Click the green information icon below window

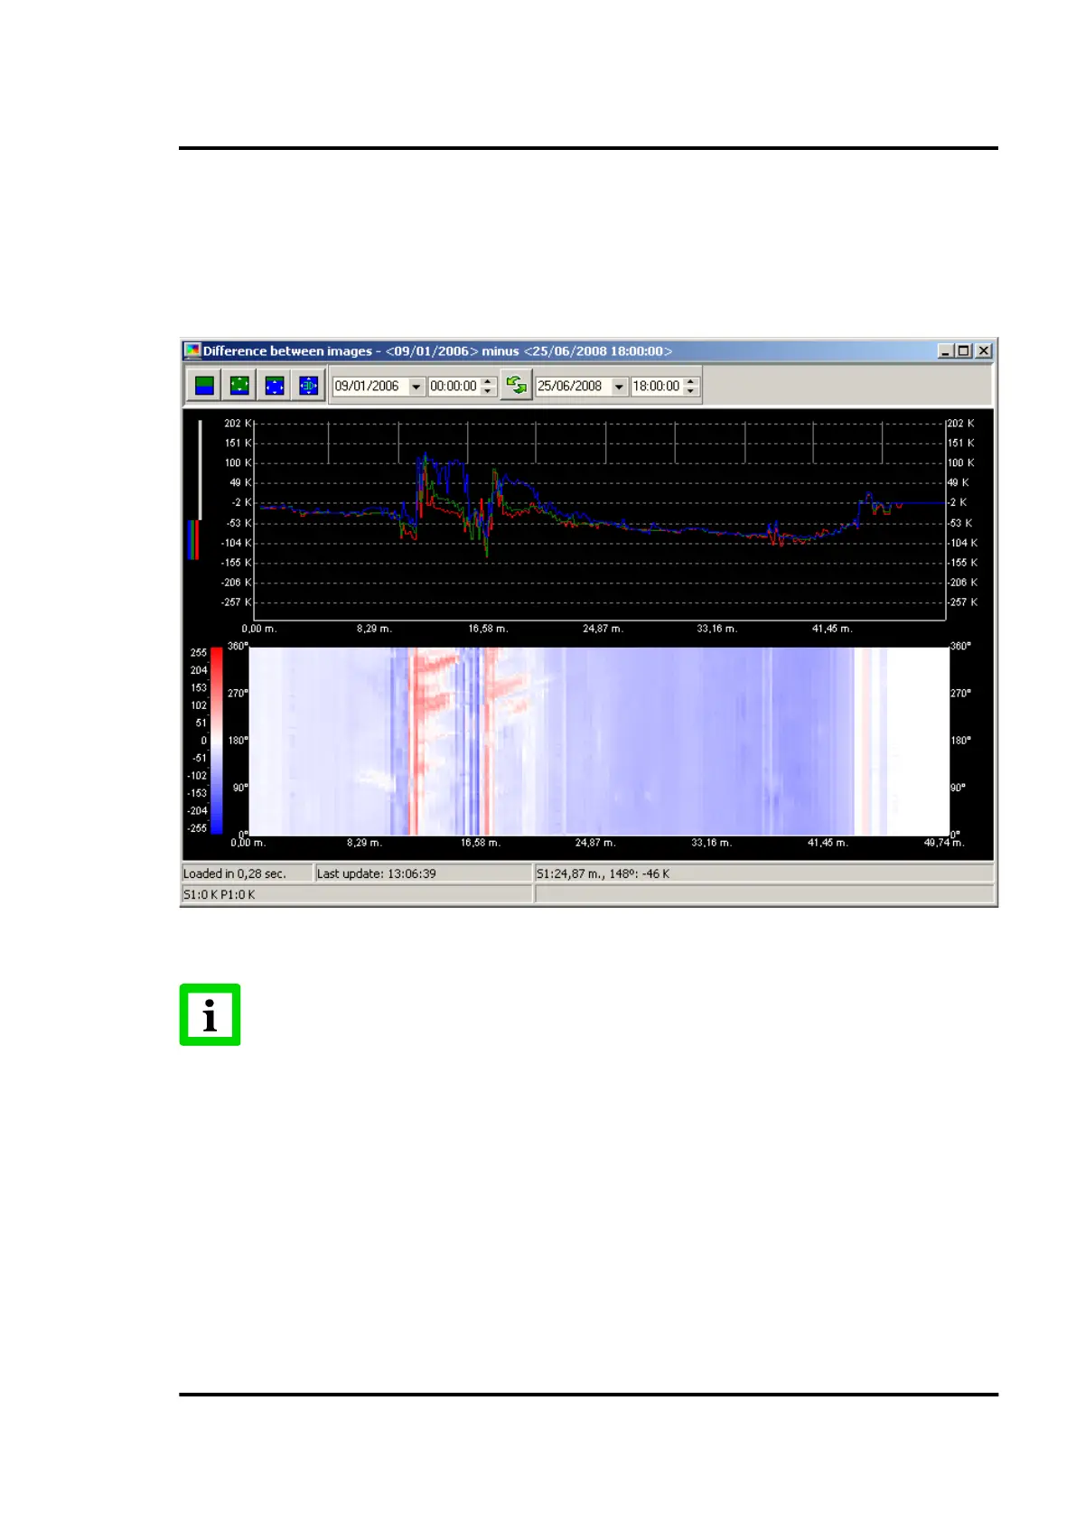pos(210,1014)
